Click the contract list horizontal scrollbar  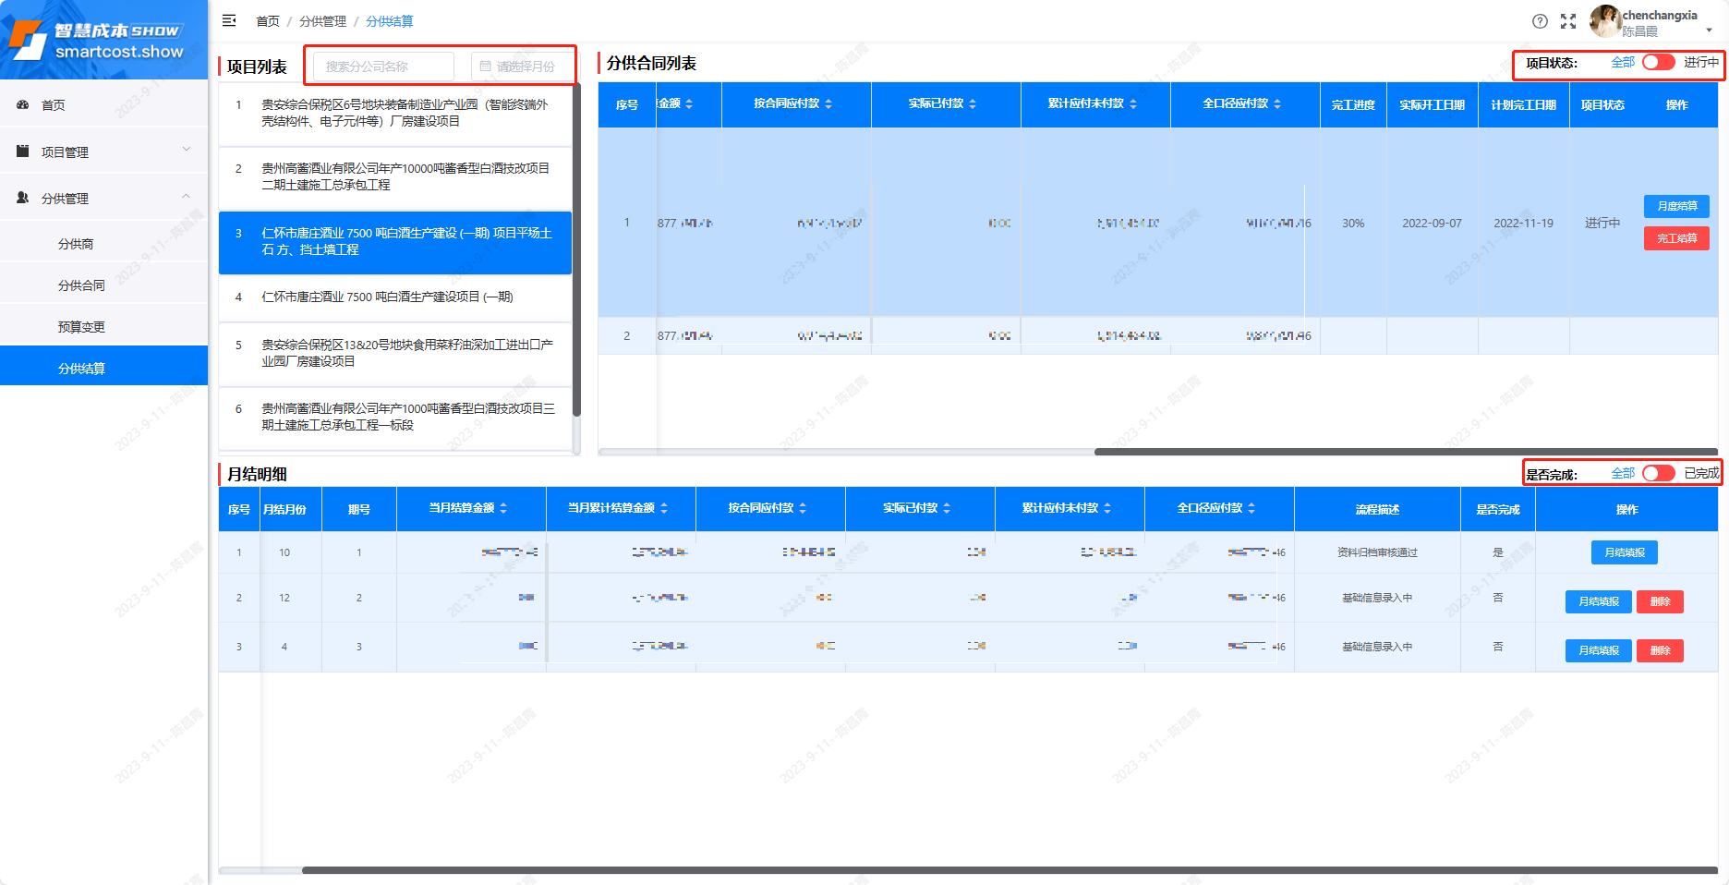click(1404, 452)
